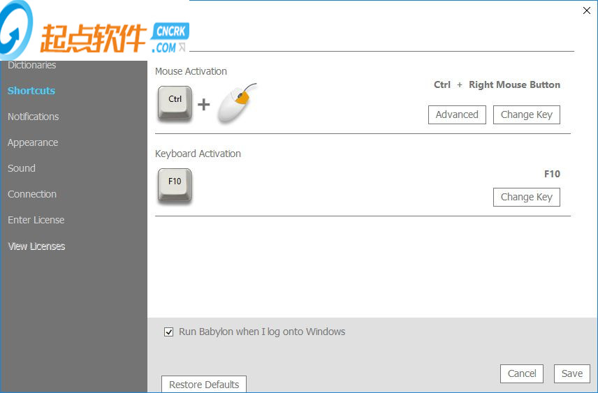Change the F10 keyboard activation key
598x393 pixels.
(x=526, y=197)
